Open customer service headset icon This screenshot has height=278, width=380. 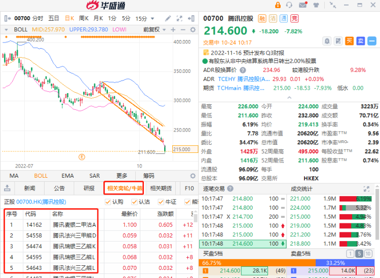(289, 5)
